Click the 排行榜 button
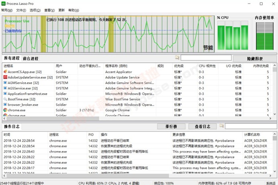278x185 pixels. click(171, 127)
